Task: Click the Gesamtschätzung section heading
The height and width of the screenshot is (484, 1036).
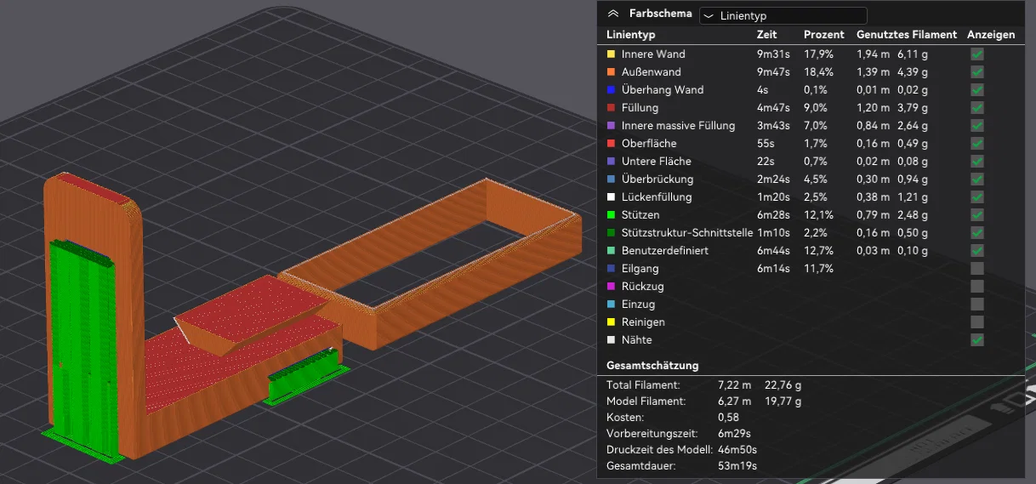Action: pos(652,365)
